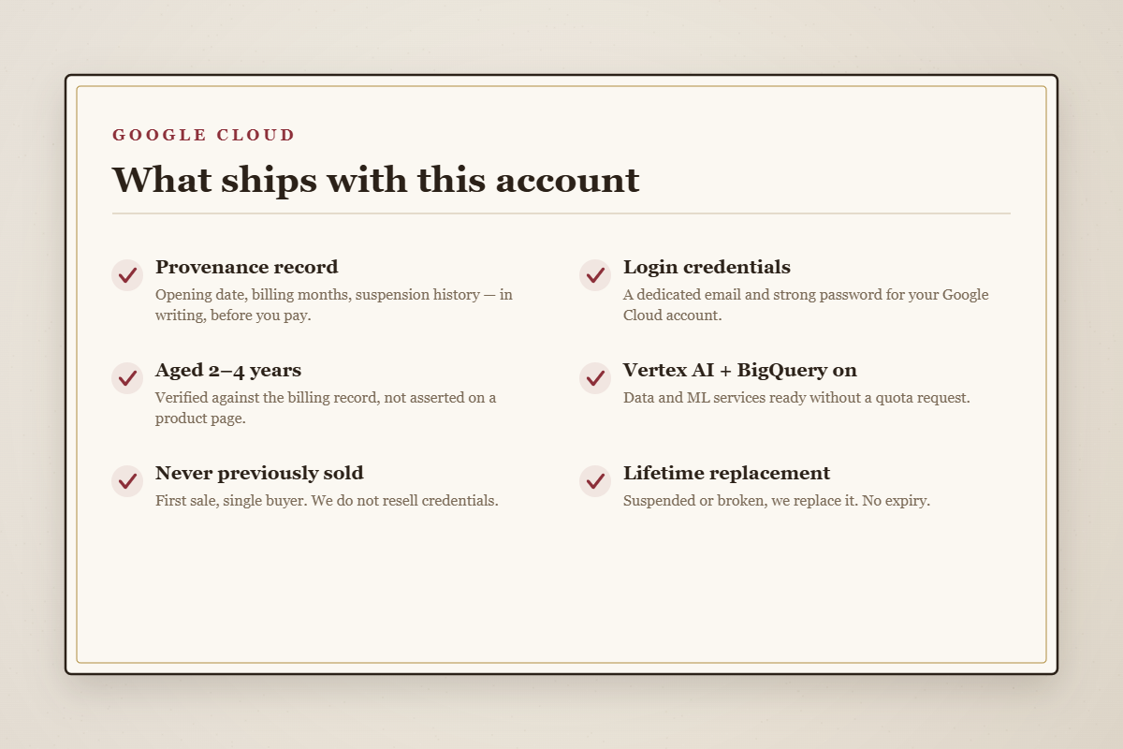The width and height of the screenshot is (1123, 749).
Task: Click the checkmark beside Vertex AI + BigQuery on
Action: click(595, 378)
